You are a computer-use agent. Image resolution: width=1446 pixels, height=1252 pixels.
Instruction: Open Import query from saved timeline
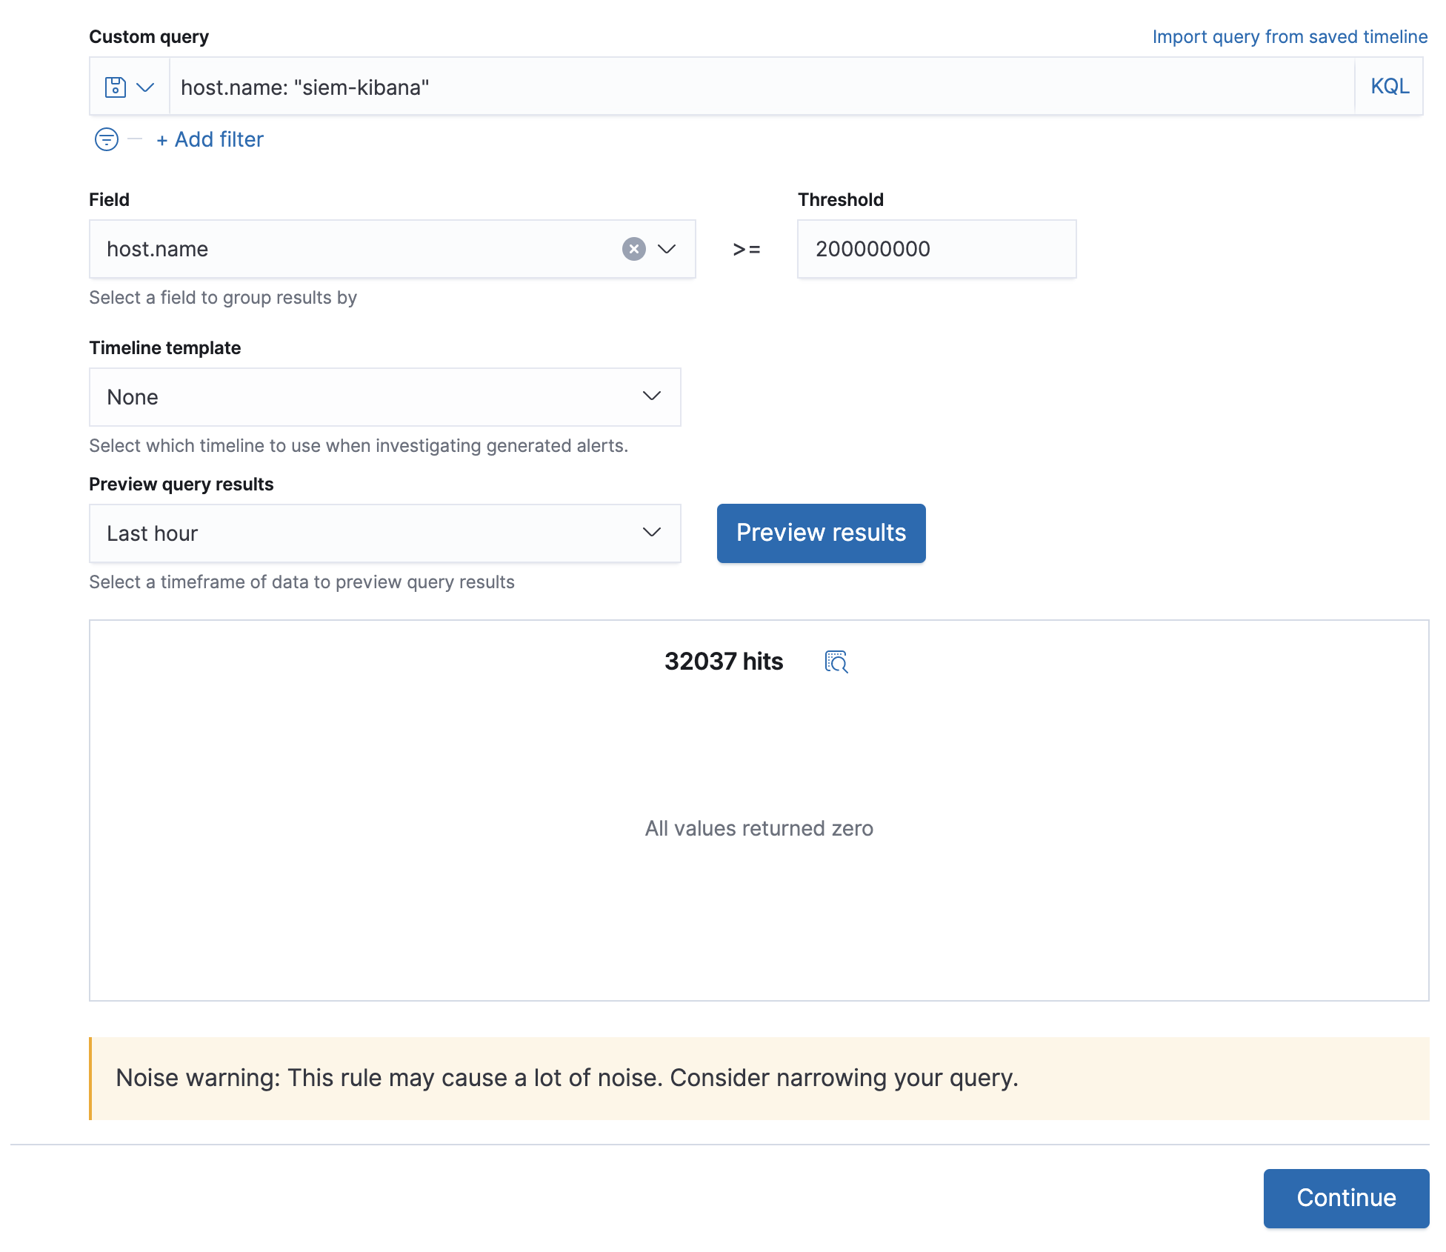pos(1289,37)
